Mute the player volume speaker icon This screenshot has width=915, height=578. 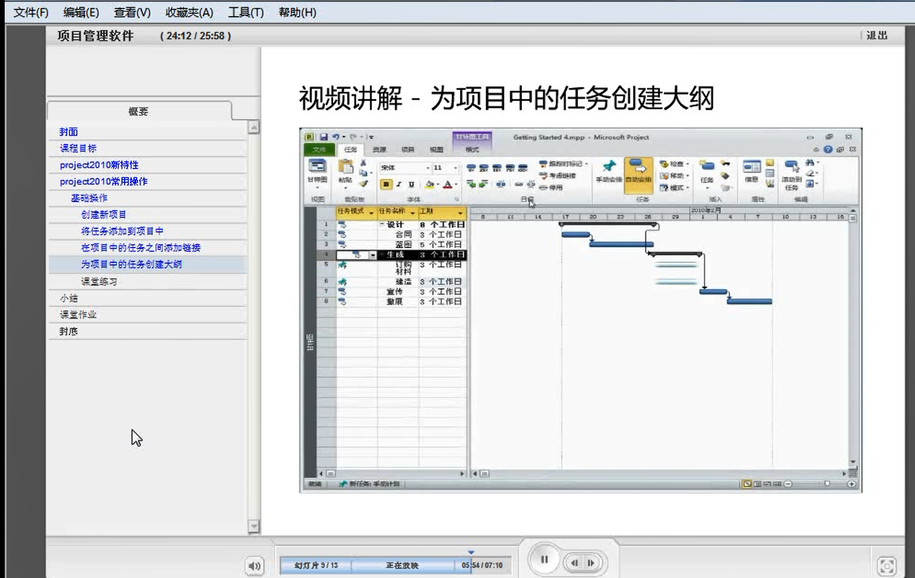[255, 566]
